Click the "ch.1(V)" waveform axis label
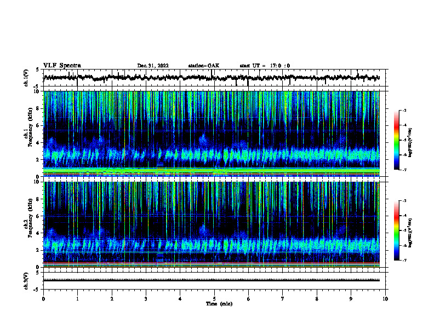The height and width of the screenshot is (335, 434). (26, 78)
